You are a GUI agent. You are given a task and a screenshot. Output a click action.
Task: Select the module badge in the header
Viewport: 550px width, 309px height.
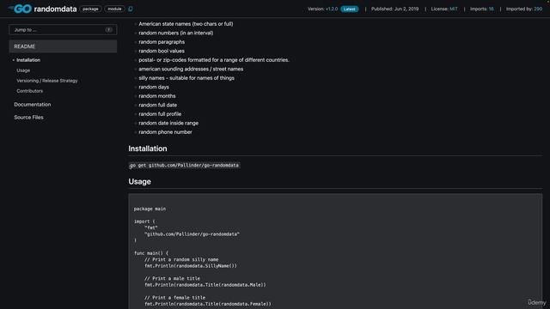coord(114,9)
